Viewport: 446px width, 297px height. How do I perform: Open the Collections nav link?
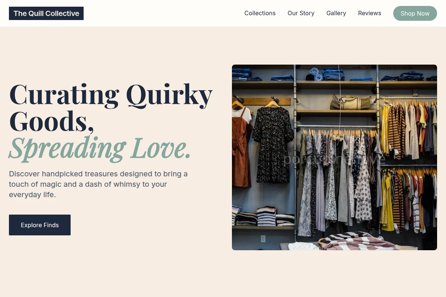(x=260, y=13)
